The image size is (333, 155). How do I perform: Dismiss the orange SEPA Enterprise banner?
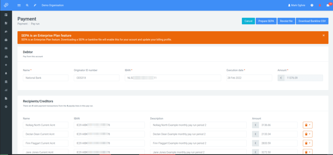[x=324, y=35]
